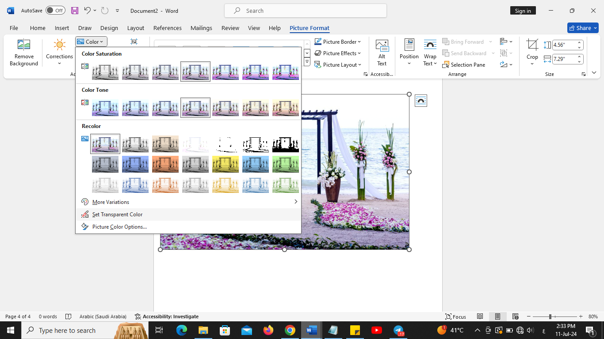
Task: Click the Sign in button
Action: [523, 11]
